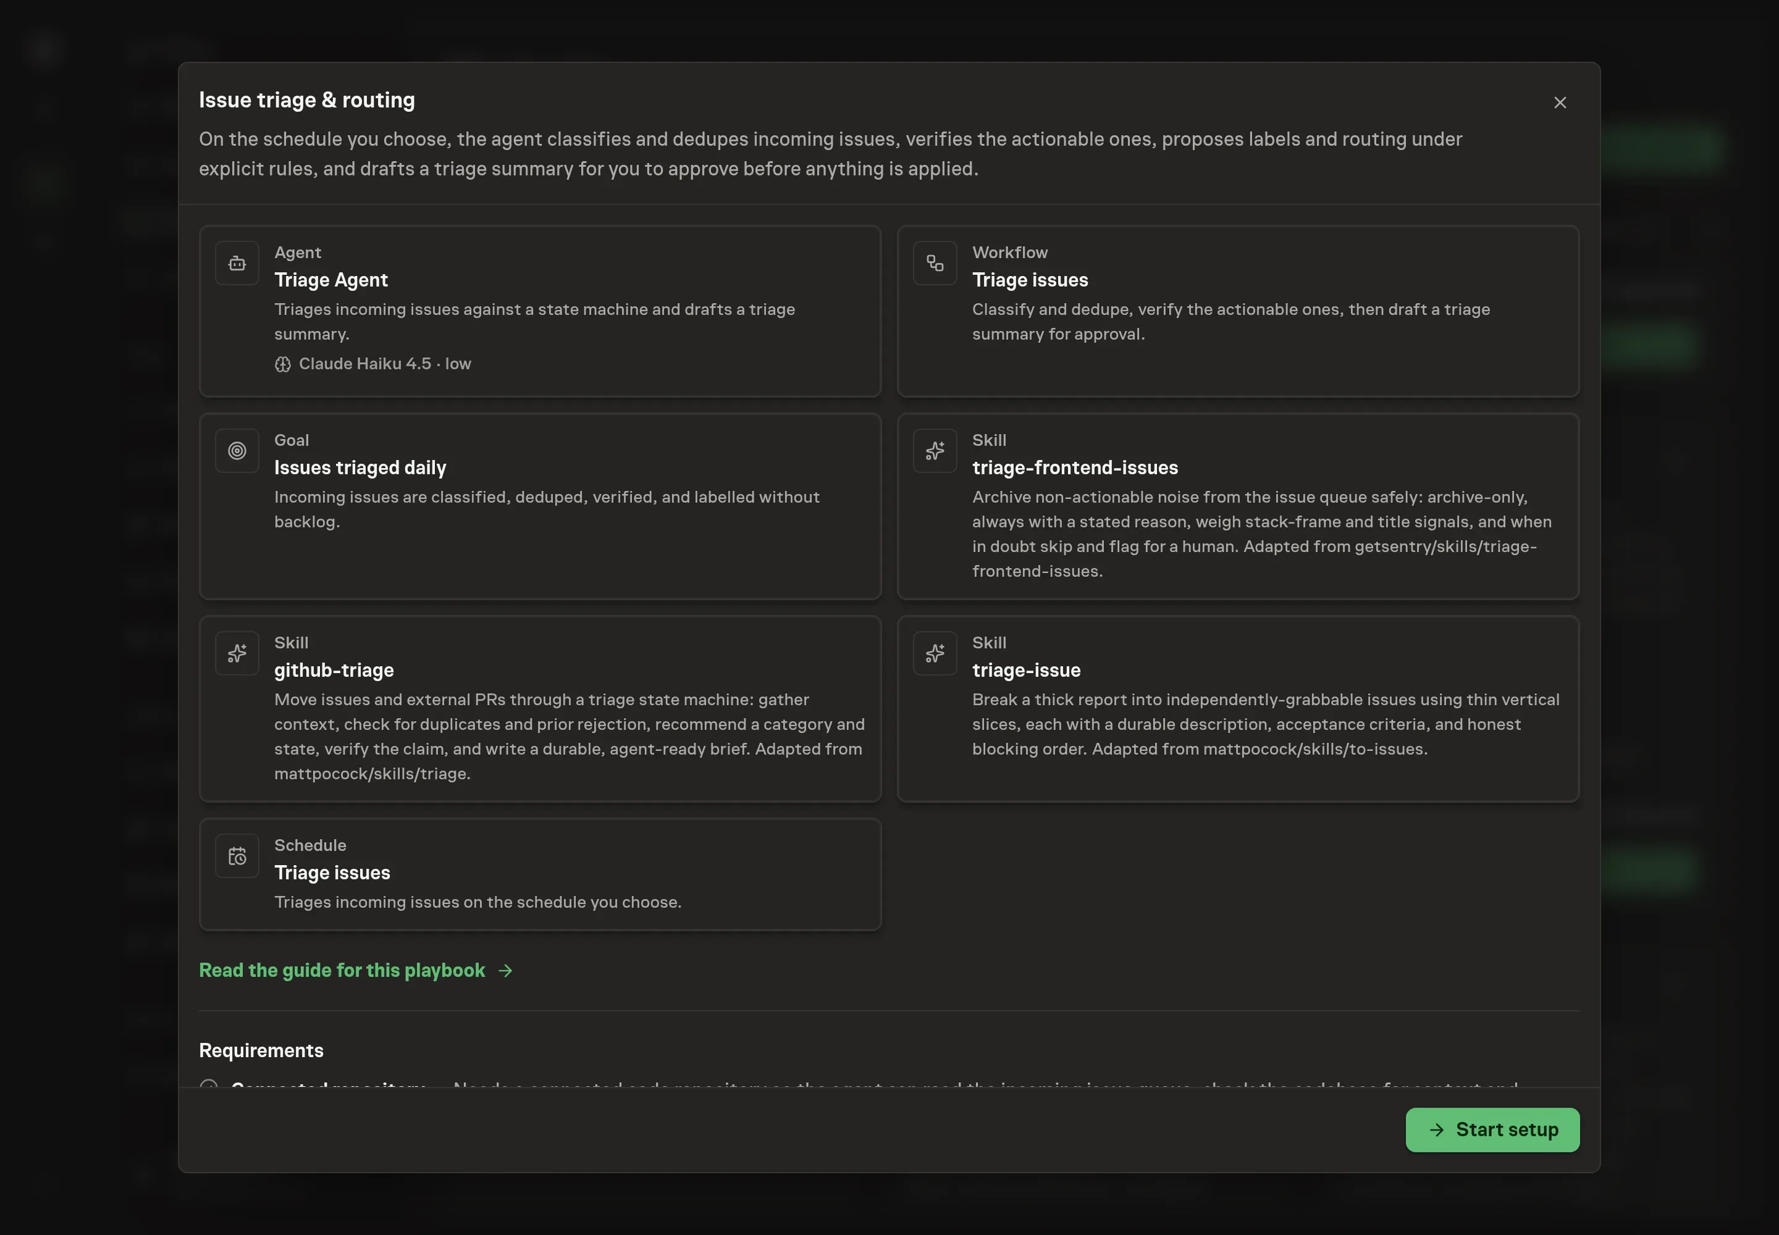Screen dimensions: 1779x1235
Task: Click the arrow icon inside Start setup button
Action: tap(1436, 1130)
